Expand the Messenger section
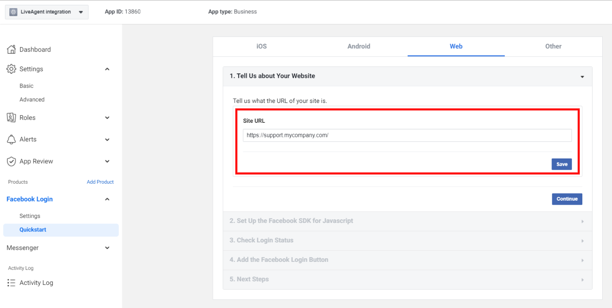The height and width of the screenshot is (308, 612). 107,248
